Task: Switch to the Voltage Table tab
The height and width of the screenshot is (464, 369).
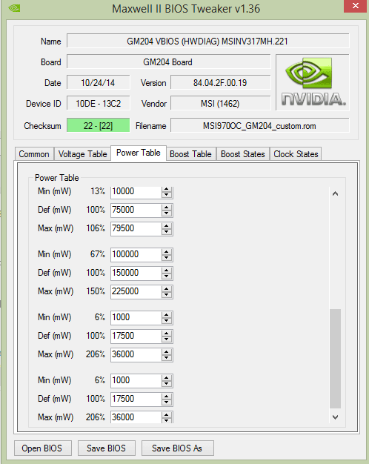Action: [x=82, y=154]
